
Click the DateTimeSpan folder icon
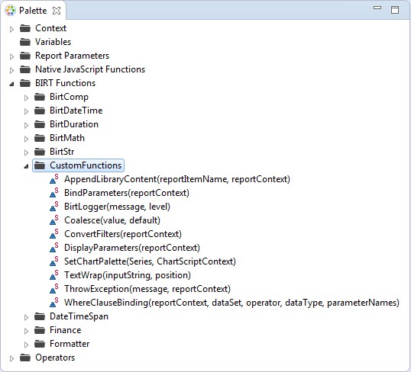(40, 316)
